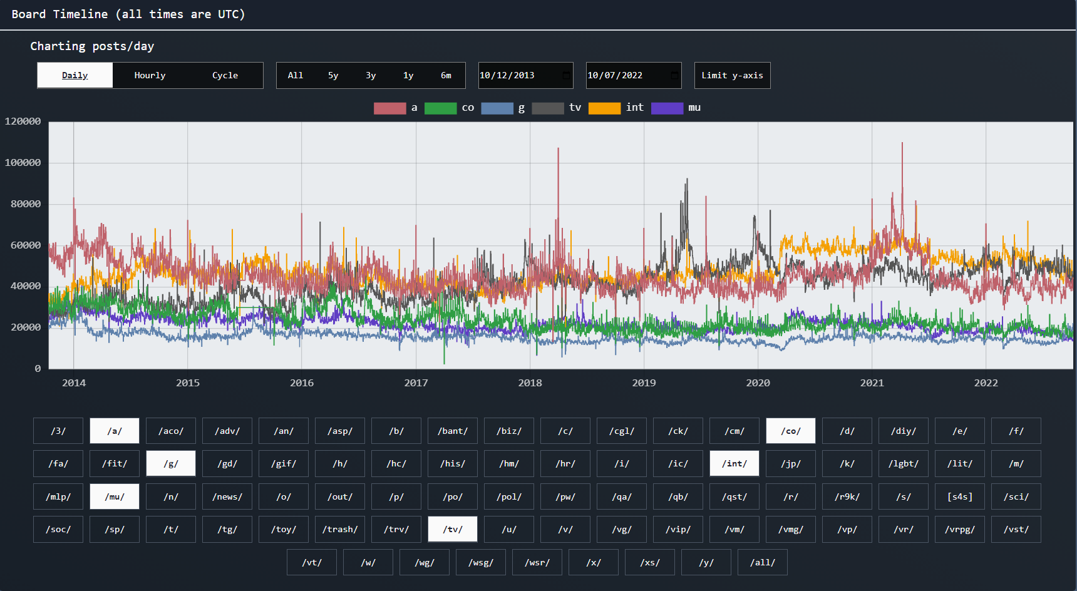Screen dimensions: 1077x591
Task: Show the All time range
Action: pos(296,76)
